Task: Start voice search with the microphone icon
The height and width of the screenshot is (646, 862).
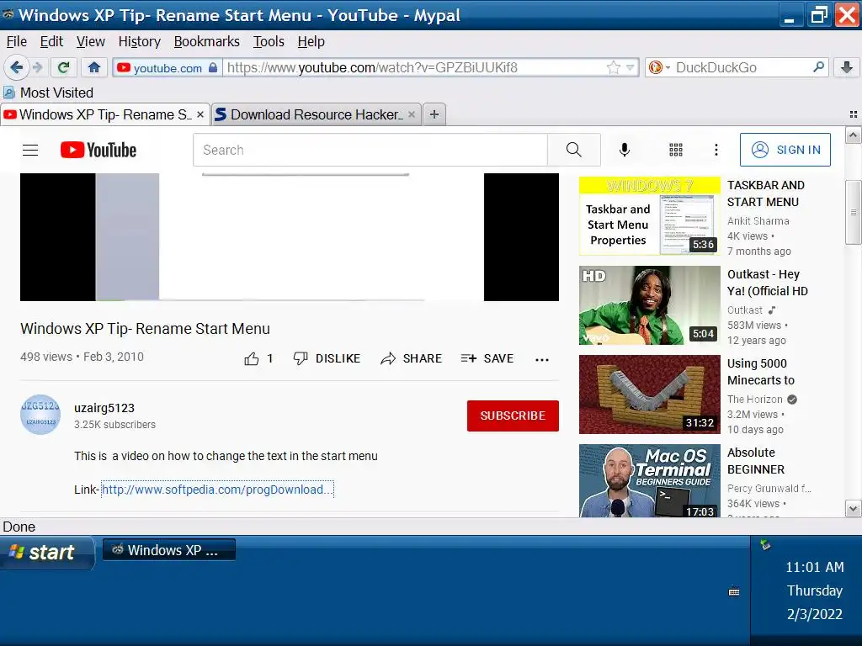Action: [x=625, y=150]
